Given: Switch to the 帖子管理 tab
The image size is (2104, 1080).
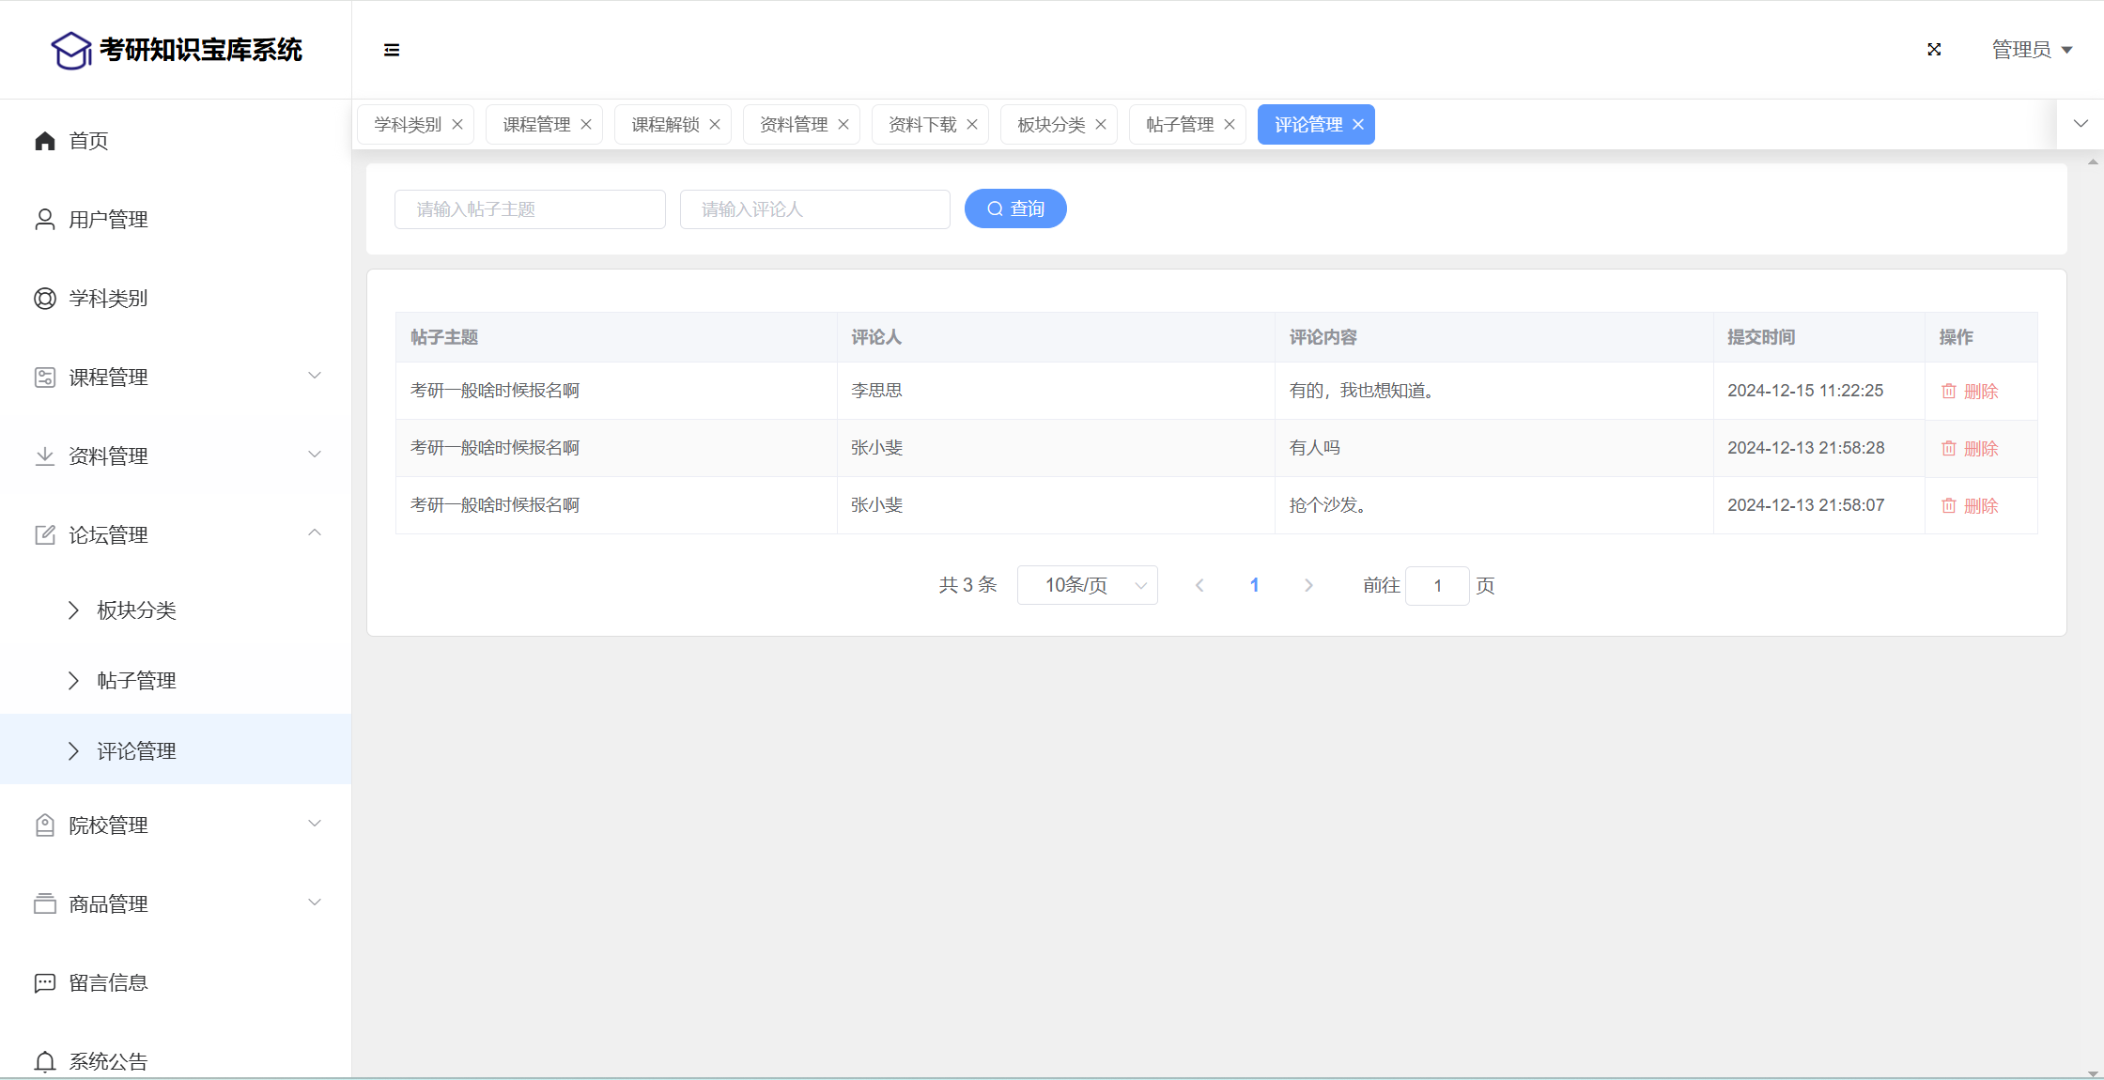Looking at the screenshot, I should click(x=1180, y=125).
